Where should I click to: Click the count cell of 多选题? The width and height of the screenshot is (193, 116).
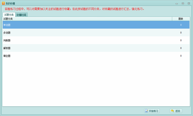[181, 33]
